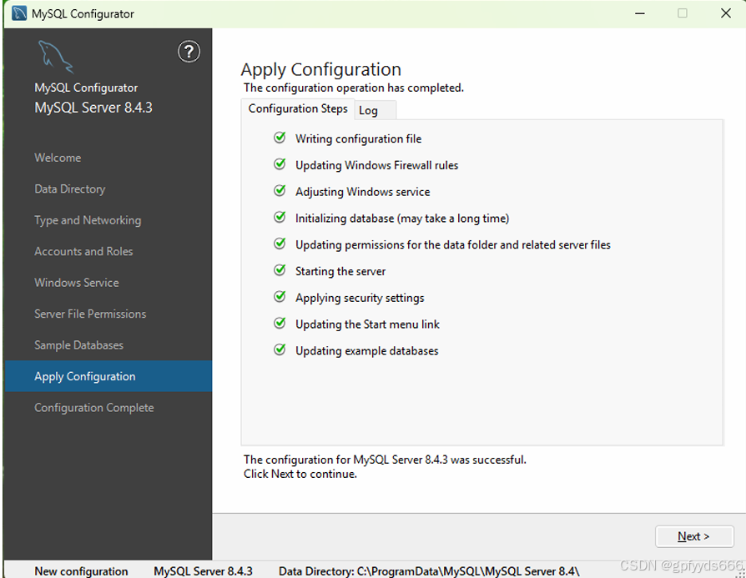This screenshot has width=746, height=578.
Task: Open the Server File Permissions step
Action: [90, 314]
